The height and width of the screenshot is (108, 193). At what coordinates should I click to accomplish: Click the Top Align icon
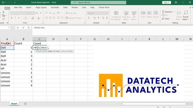tap(46, 13)
